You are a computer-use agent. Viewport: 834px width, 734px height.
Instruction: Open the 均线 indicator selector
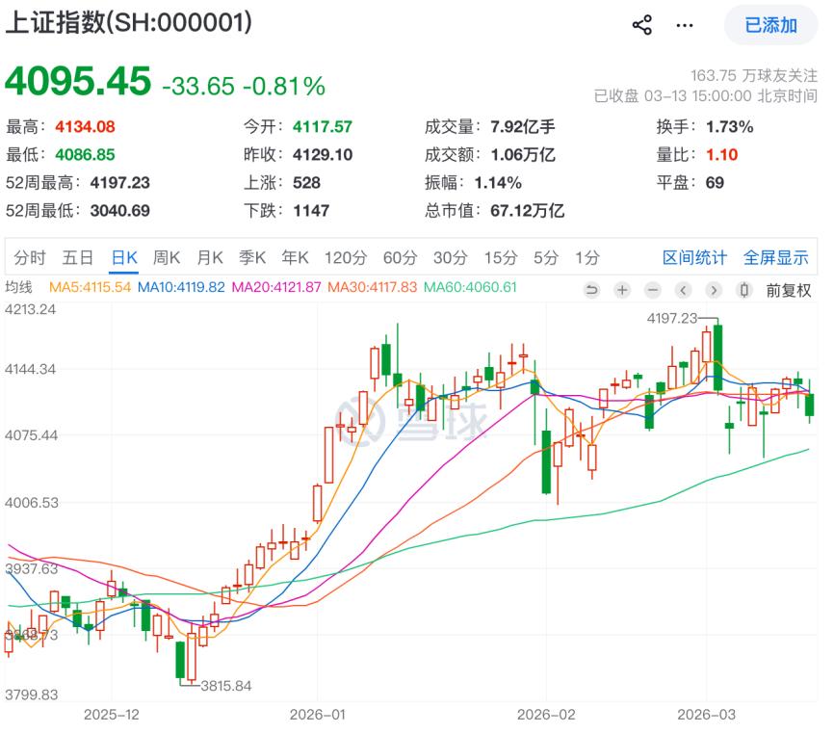pyautogui.click(x=19, y=287)
